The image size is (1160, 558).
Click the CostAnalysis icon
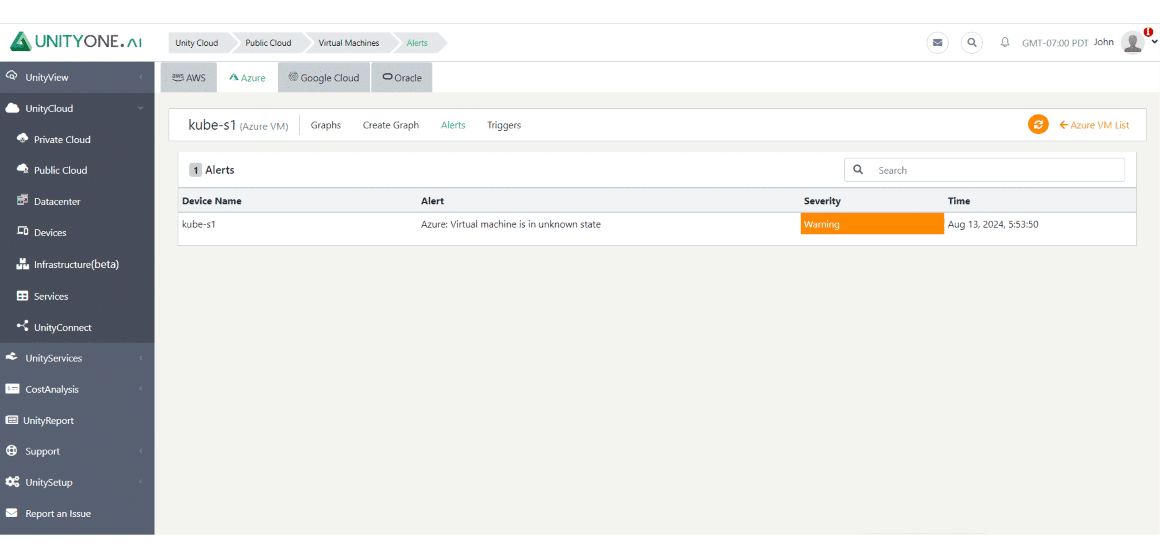point(12,389)
